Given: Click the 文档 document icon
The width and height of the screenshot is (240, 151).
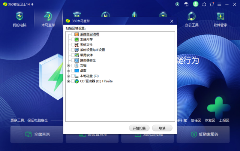Looking at the screenshot, I should pyautogui.click(x=76, y=66).
